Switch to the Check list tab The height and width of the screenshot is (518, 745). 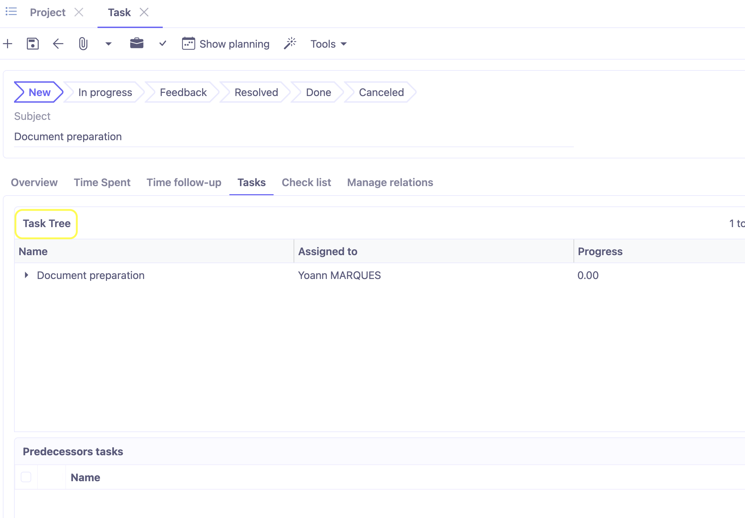coord(306,182)
